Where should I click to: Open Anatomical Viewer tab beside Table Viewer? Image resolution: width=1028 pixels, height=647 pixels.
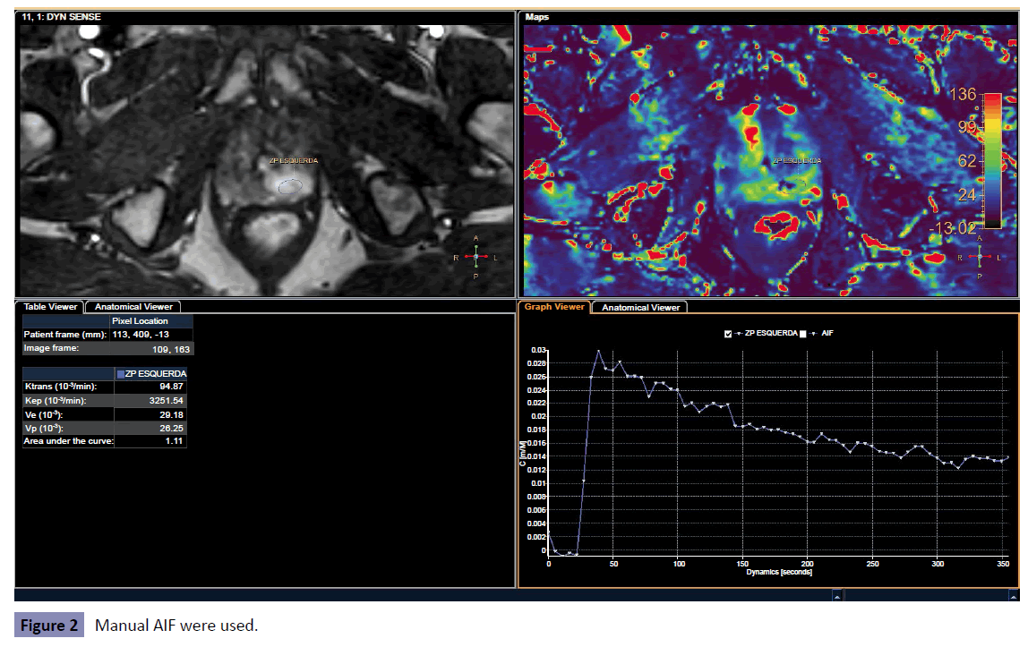tap(133, 307)
